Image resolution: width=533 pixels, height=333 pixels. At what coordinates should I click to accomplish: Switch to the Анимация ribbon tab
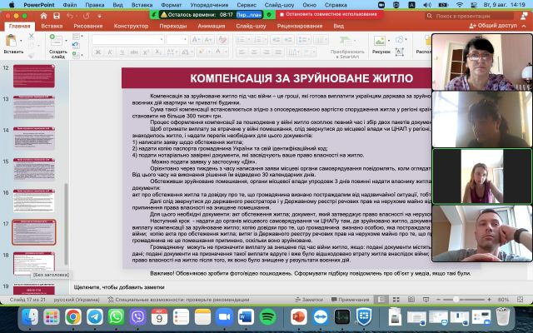(x=211, y=26)
